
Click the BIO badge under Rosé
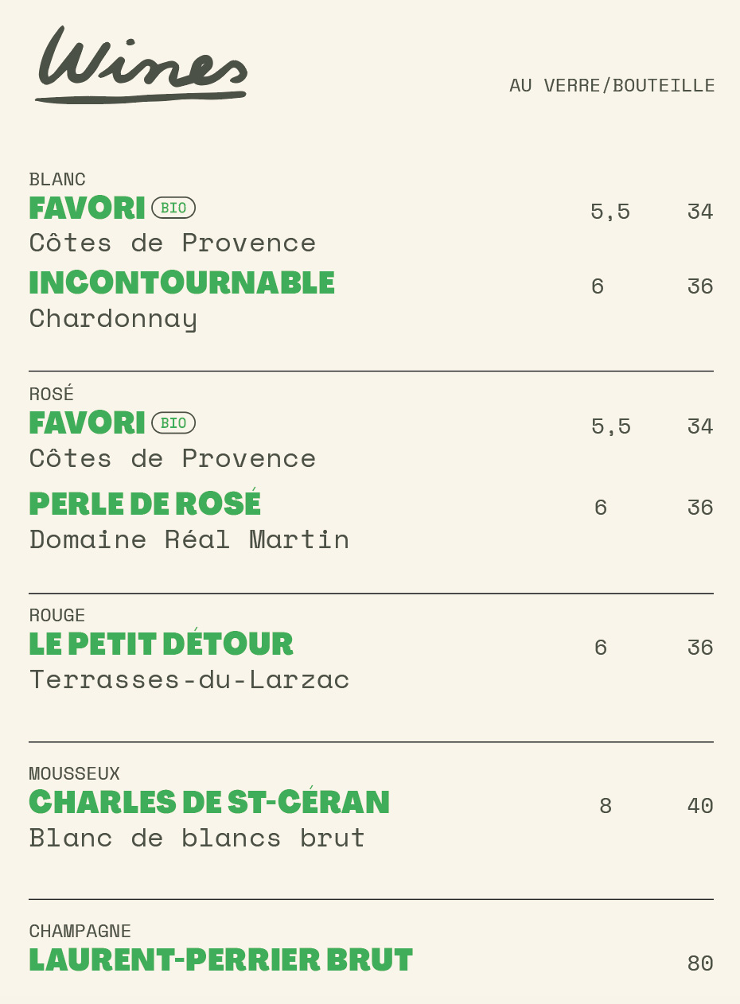click(x=173, y=422)
